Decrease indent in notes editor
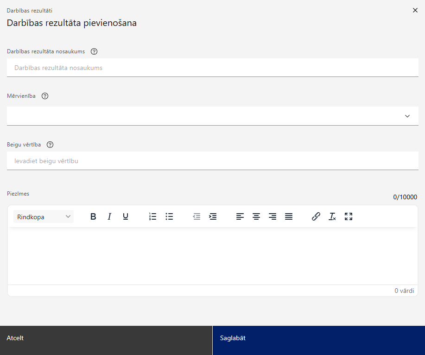Image resolution: width=425 pixels, height=355 pixels. (197, 216)
